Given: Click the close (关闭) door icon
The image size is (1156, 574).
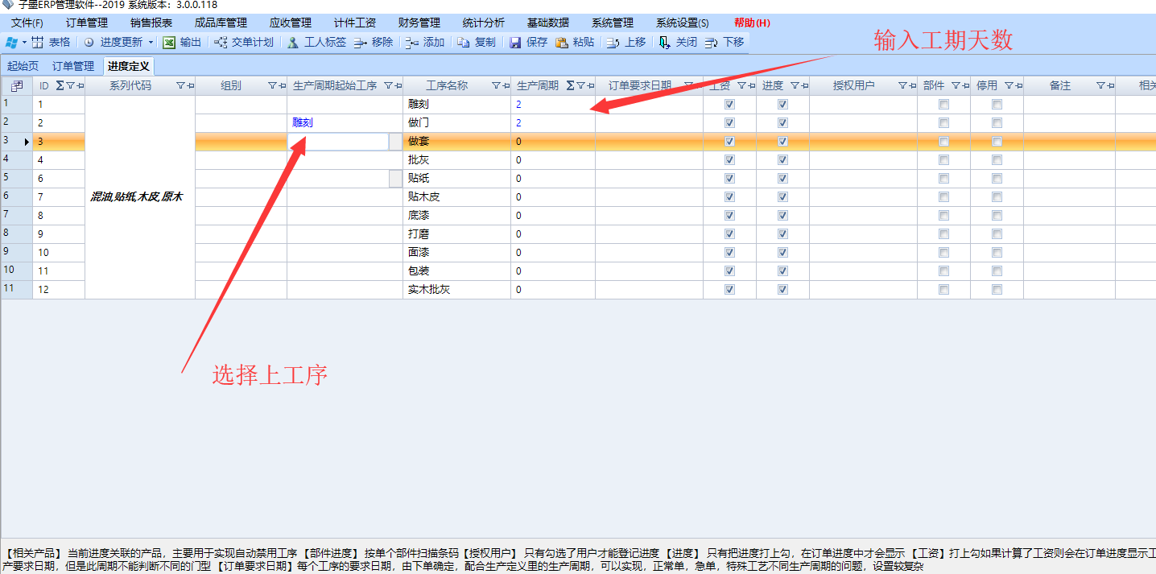Looking at the screenshot, I should pyautogui.click(x=664, y=42).
